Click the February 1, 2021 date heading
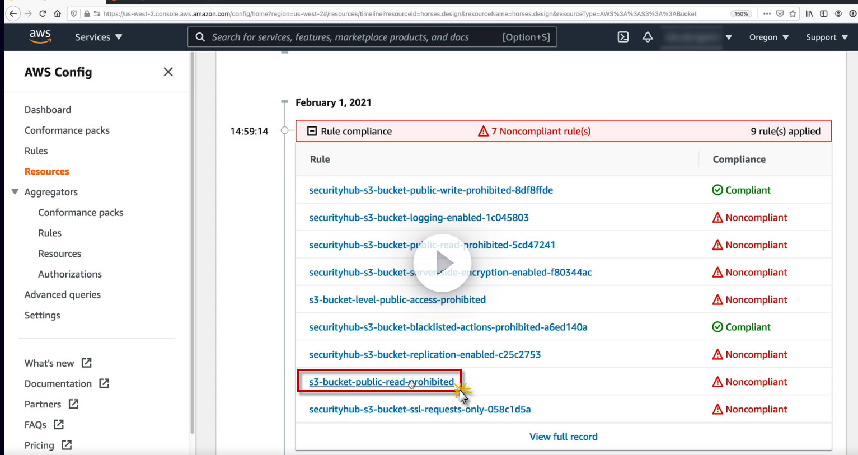Viewport: 858px width, 455px height. pos(334,102)
